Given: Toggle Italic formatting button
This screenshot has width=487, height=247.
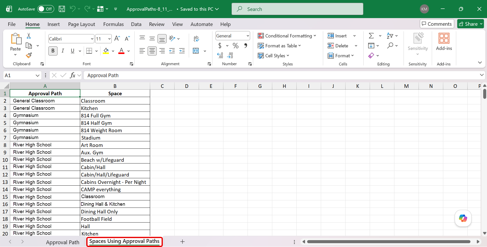Looking at the screenshot, I should (63, 51).
